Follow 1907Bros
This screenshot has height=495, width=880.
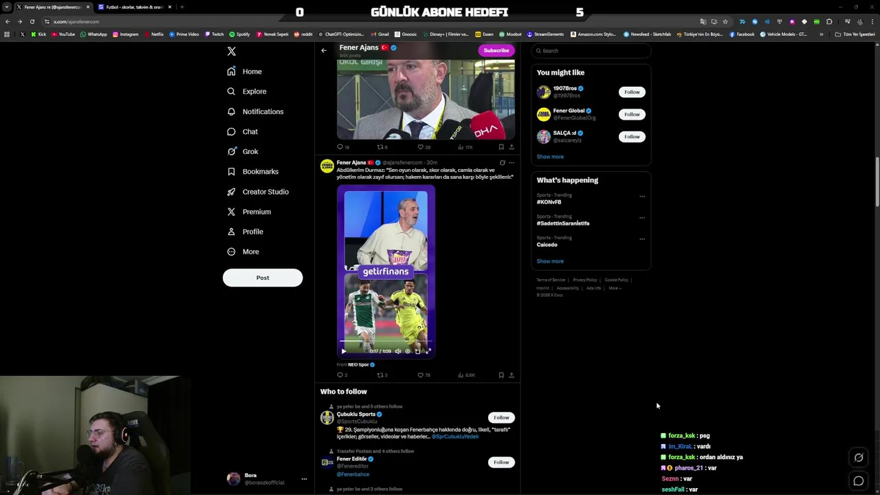pyautogui.click(x=632, y=92)
